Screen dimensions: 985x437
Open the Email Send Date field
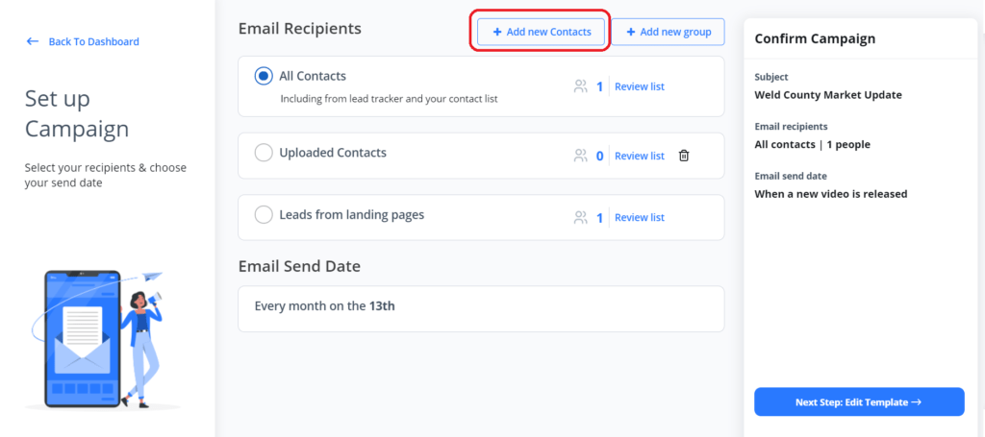pos(481,306)
